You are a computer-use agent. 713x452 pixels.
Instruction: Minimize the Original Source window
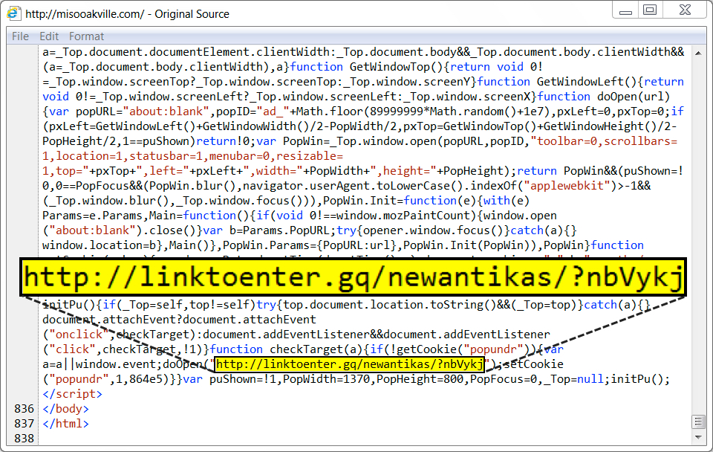coord(625,10)
